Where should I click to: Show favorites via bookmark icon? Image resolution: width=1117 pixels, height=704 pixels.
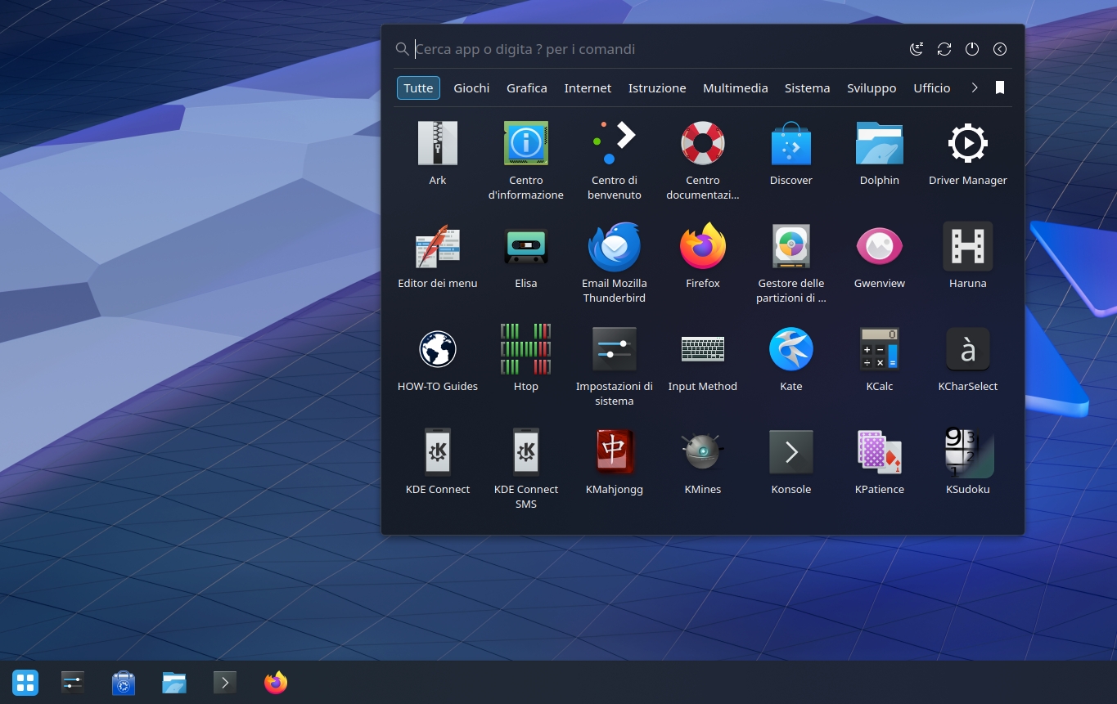[x=1000, y=87]
